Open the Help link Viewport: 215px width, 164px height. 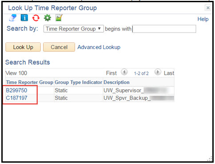click(x=203, y=19)
